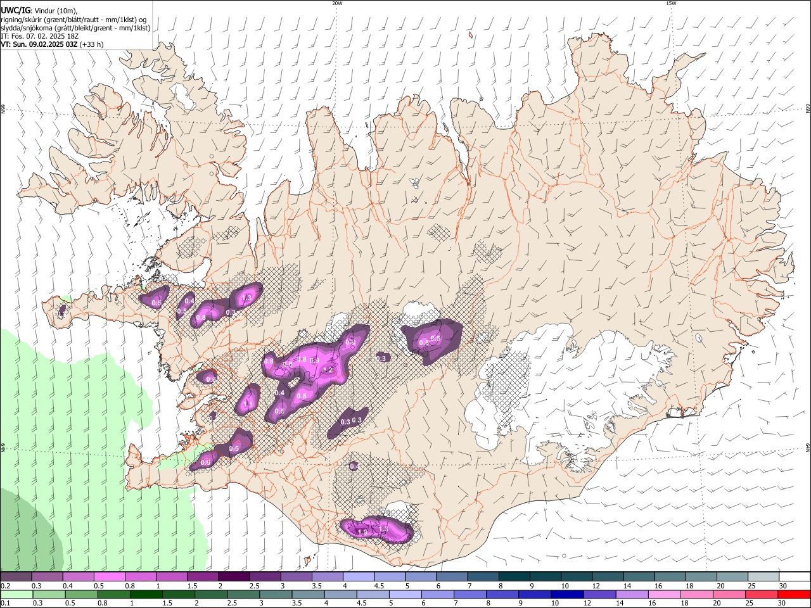Click the light lavender 4 swatch in the upper legend row
This screenshot has height=608, width=811.
359,577
